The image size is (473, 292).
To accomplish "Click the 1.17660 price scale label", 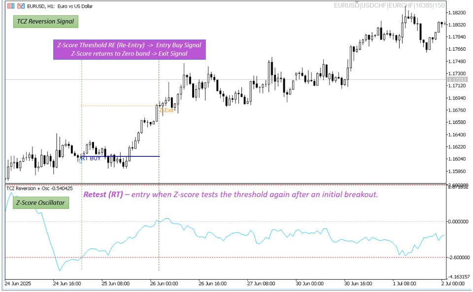I will pos(457,49).
